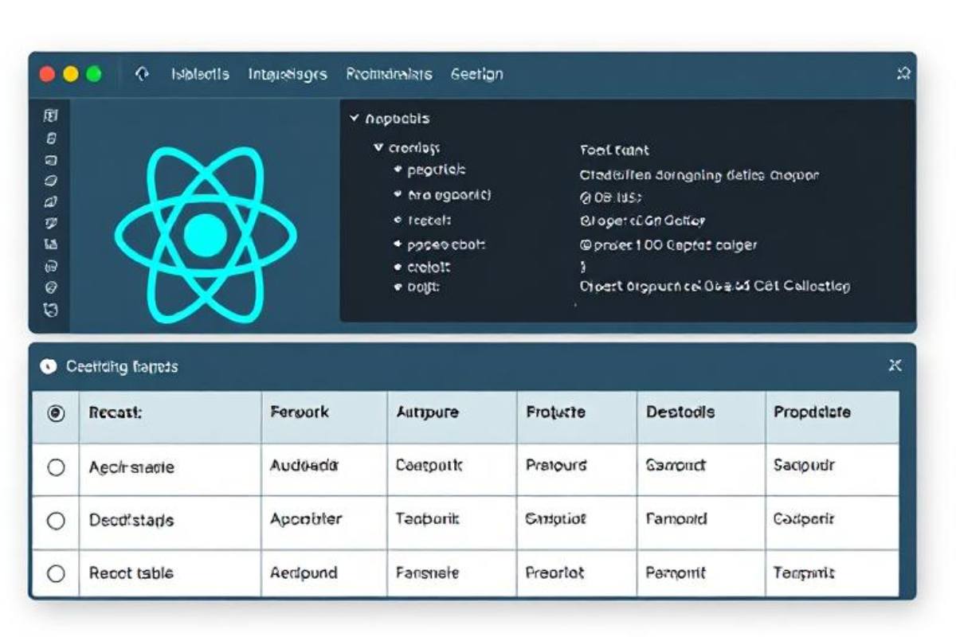
Task: Click the pin icon in top window's corner
Action: [903, 74]
